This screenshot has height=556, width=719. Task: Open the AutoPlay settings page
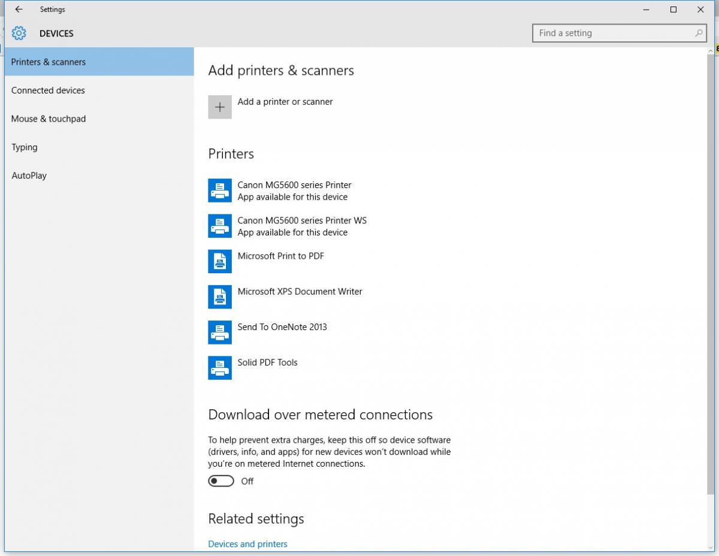tap(29, 176)
